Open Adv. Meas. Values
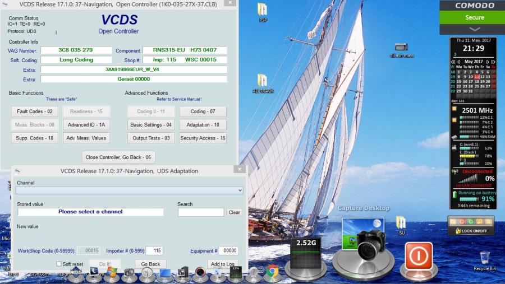Viewport: 505px width, 284px height. point(86,138)
